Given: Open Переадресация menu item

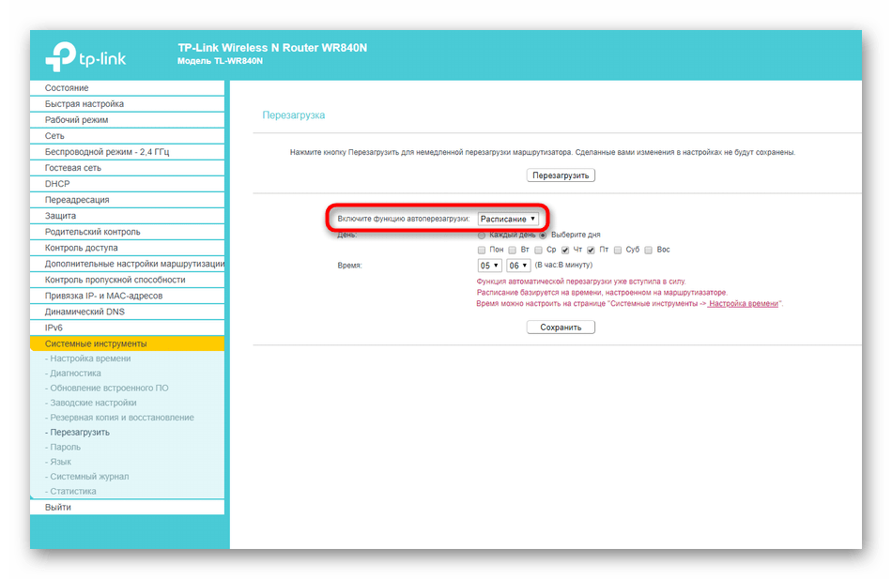Looking at the screenshot, I should (x=128, y=200).
